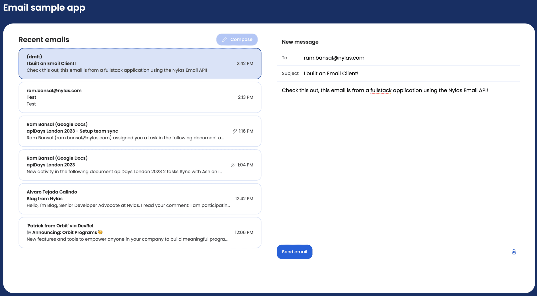537x296 pixels.
Task: Open the Test email from ram.bansal@nylas.com
Action: click(140, 97)
